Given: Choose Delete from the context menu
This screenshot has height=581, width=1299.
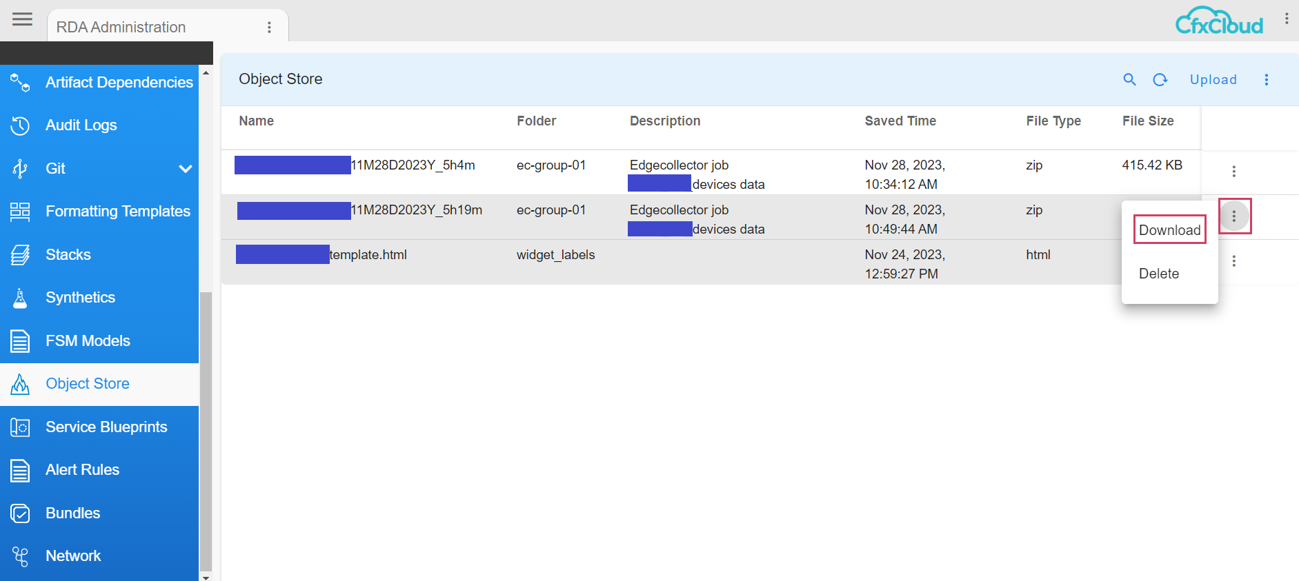Looking at the screenshot, I should (x=1159, y=274).
